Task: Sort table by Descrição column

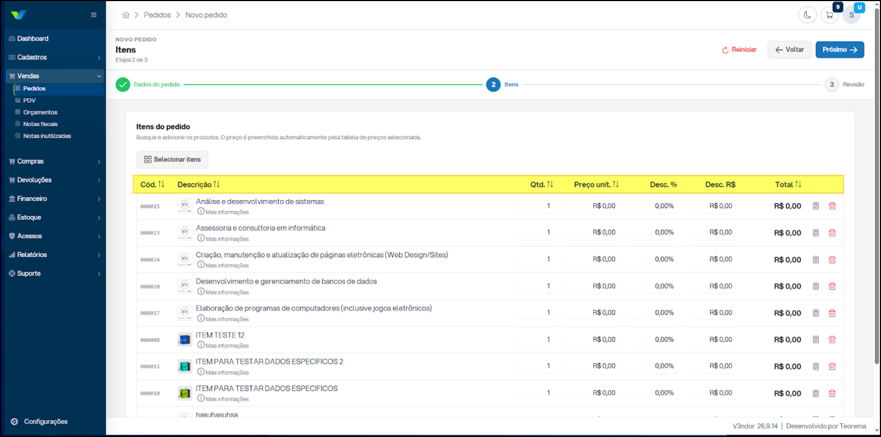Action: click(198, 185)
